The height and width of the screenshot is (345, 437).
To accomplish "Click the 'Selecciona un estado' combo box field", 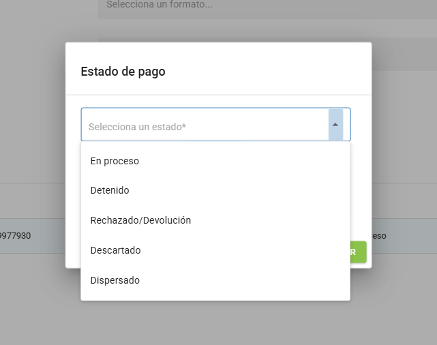I will tap(205, 126).
